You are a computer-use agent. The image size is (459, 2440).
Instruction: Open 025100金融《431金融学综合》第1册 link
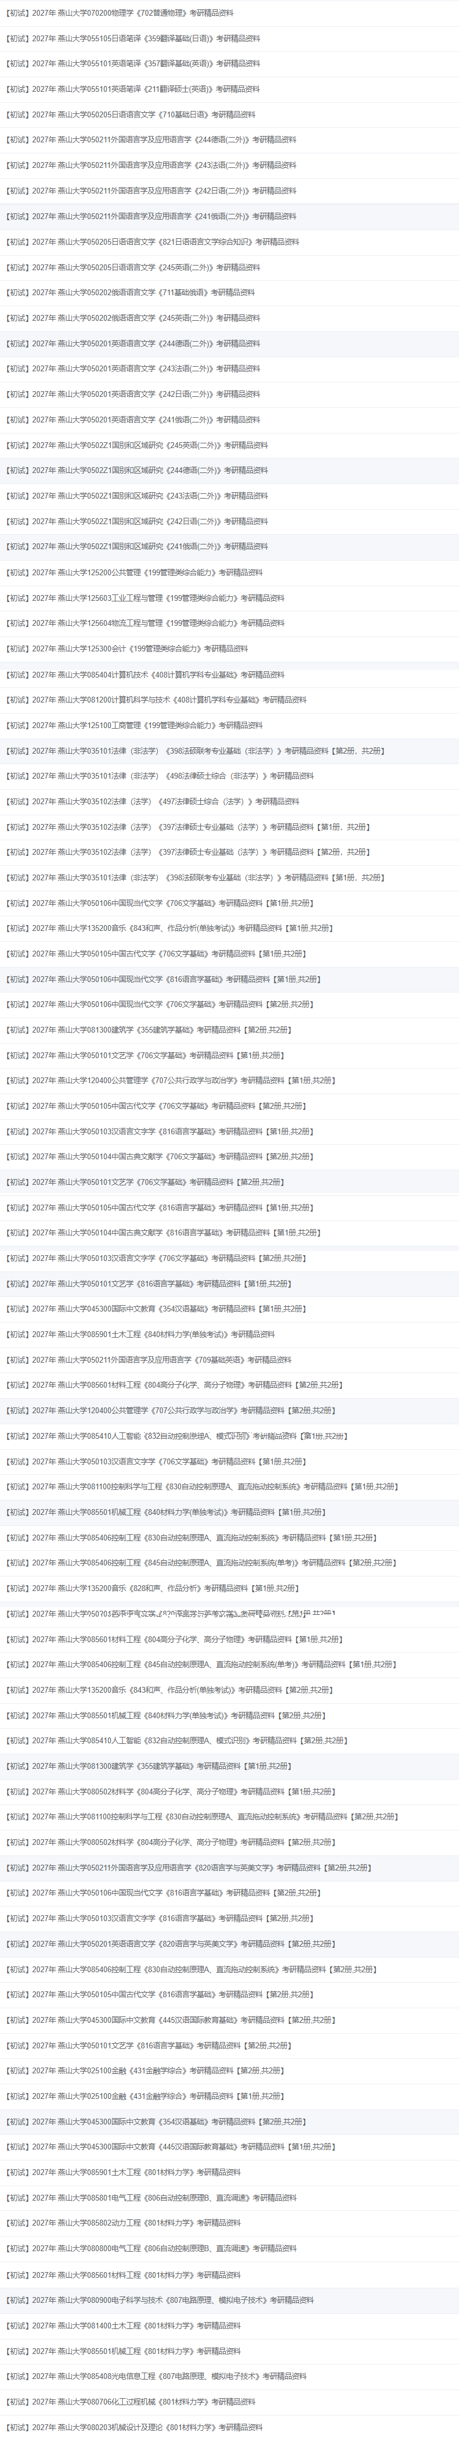[146, 2096]
